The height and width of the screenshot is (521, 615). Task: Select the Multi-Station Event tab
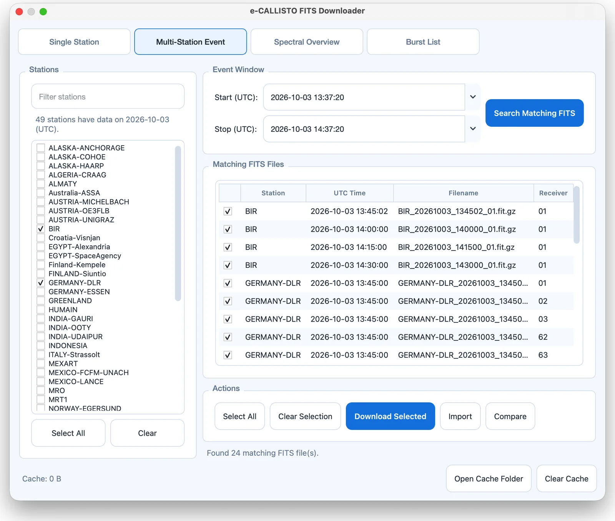191,42
